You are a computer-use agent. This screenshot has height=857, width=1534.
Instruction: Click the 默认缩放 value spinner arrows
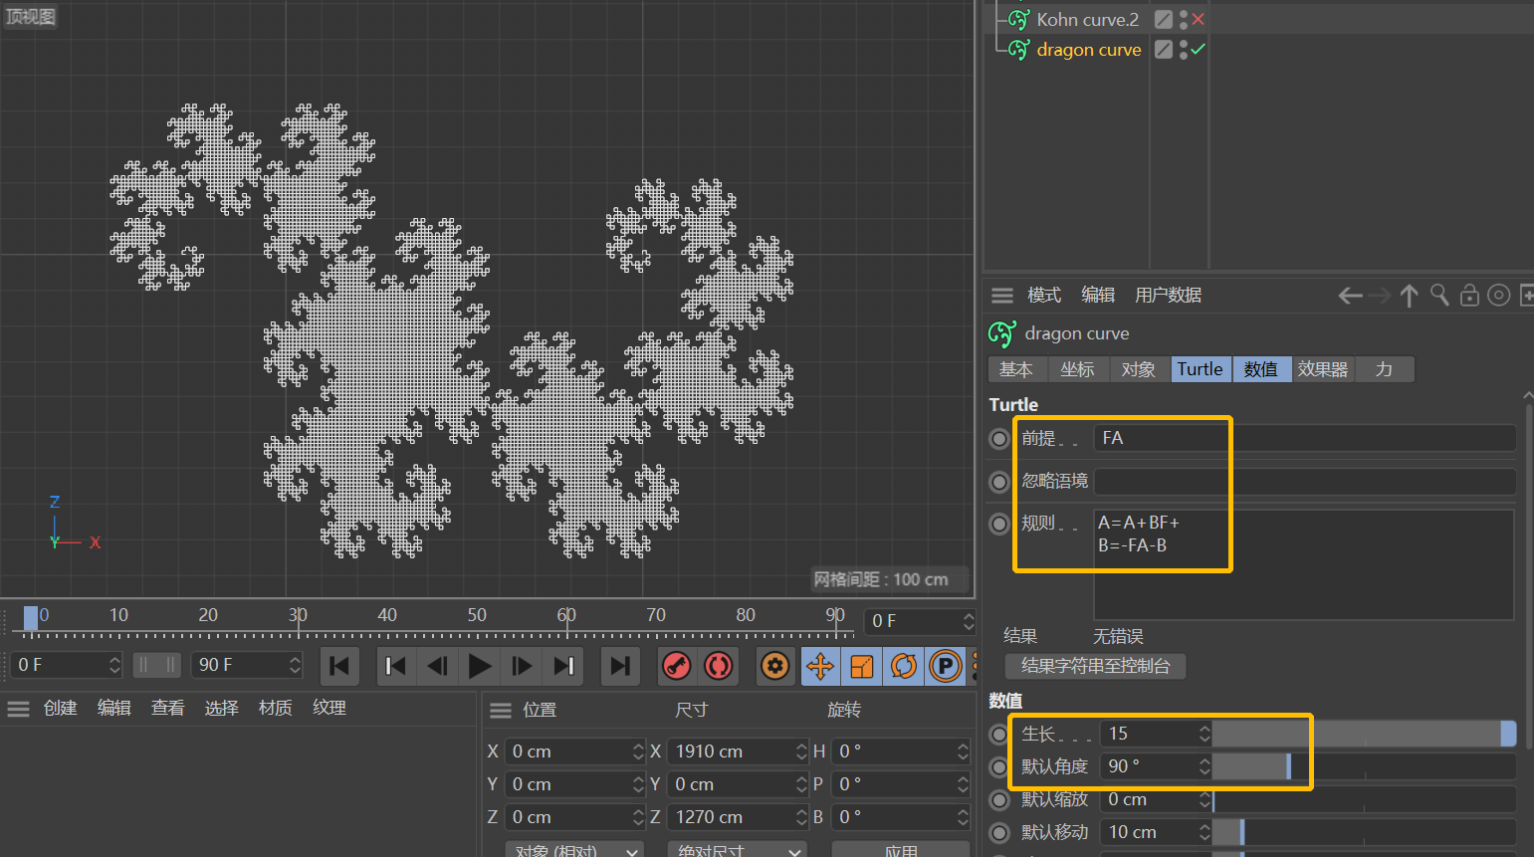point(1205,799)
